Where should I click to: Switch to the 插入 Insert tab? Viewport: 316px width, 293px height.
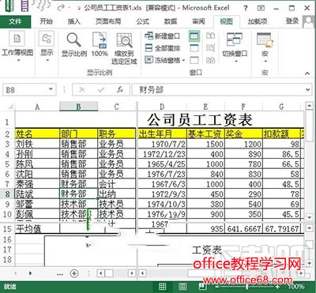pos(74,21)
